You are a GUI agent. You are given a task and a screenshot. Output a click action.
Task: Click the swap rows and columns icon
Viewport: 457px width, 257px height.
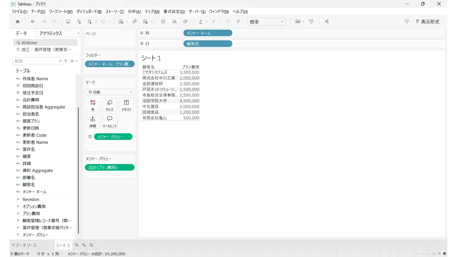[163, 22]
